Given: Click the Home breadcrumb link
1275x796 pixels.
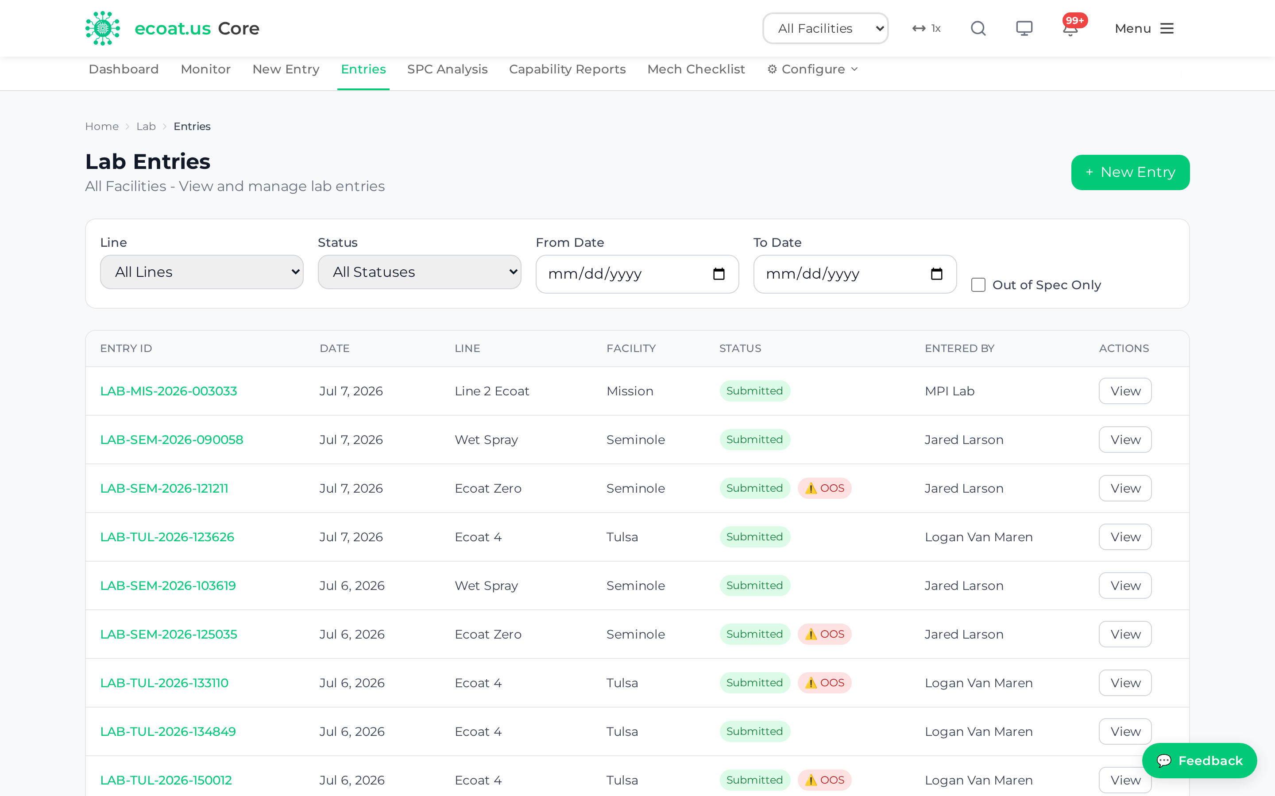Looking at the screenshot, I should tap(102, 126).
